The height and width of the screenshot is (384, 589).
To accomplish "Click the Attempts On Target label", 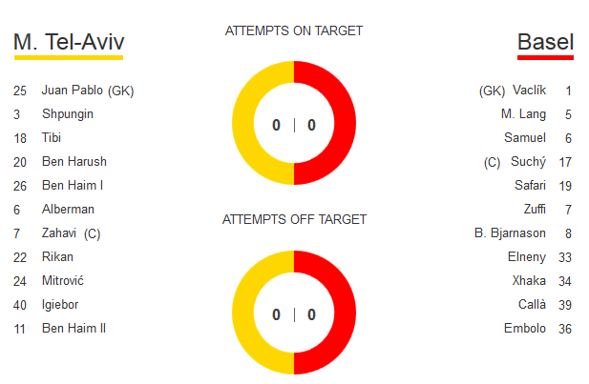I will point(294,30).
